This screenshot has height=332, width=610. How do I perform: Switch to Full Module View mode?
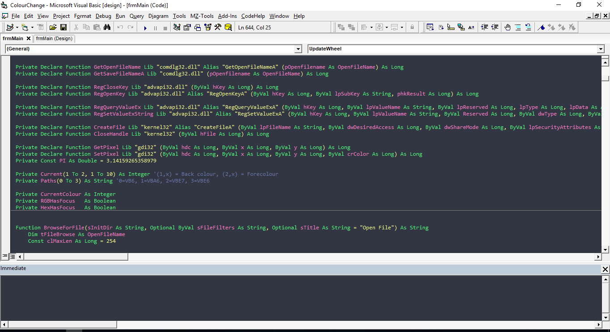coord(13,257)
